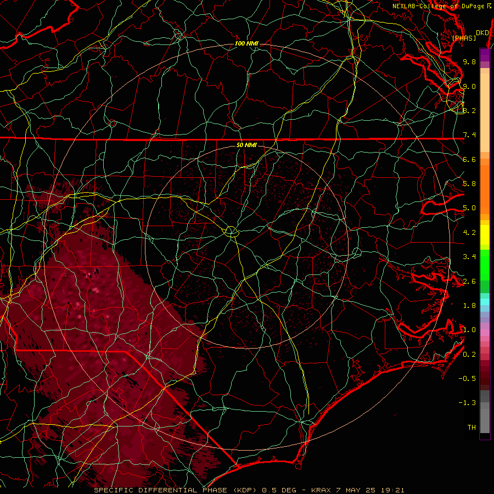
Task: Click the -1.3 scale value
Action: coord(467,403)
